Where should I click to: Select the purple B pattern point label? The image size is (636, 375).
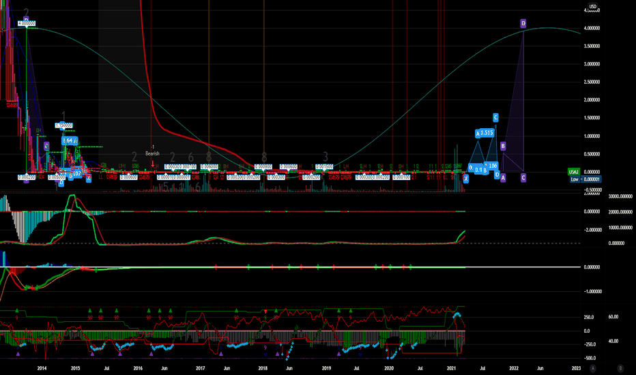click(x=503, y=146)
